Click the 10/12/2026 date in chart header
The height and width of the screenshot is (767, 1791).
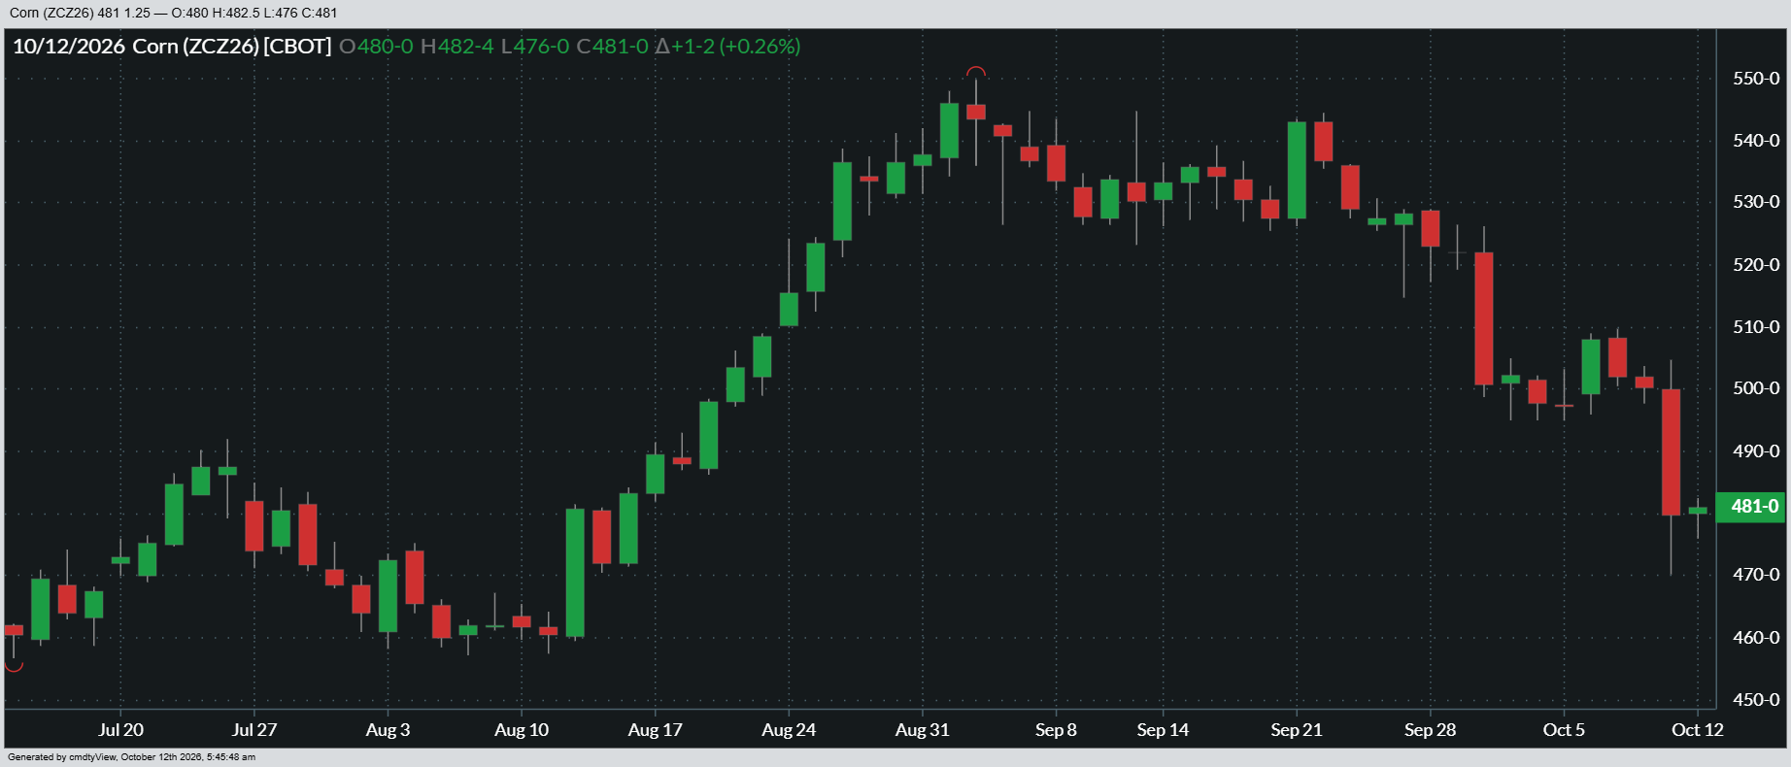pos(68,47)
